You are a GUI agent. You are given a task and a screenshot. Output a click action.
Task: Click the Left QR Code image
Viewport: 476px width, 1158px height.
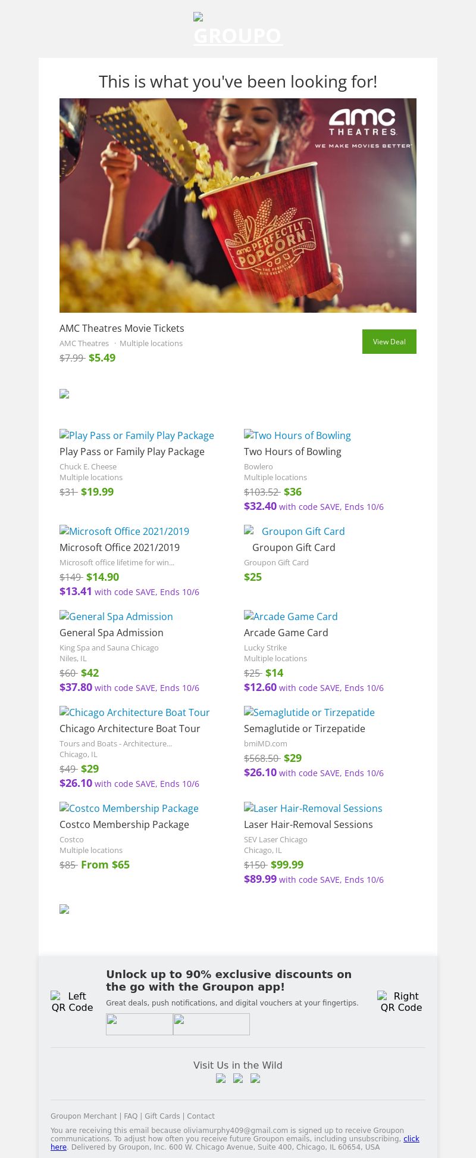(72, 1001)
